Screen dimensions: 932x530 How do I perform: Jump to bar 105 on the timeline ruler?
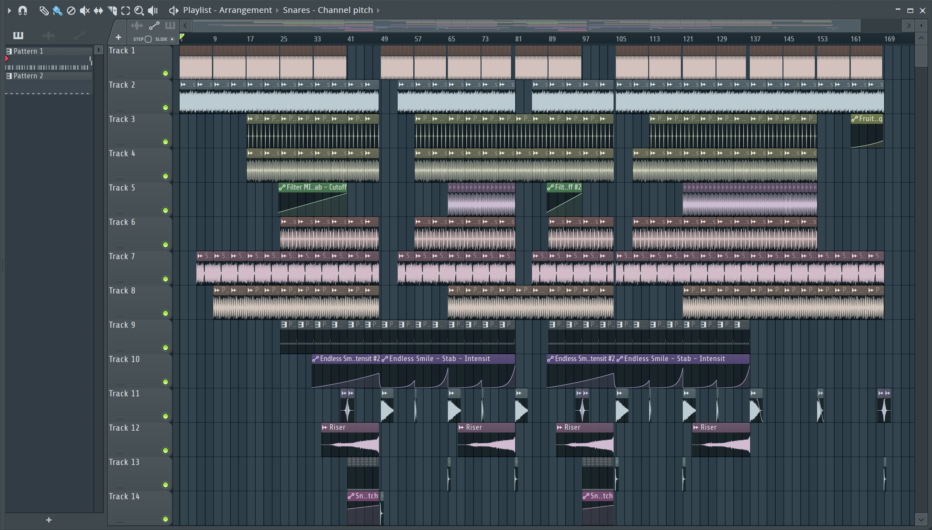pos(621,39)
